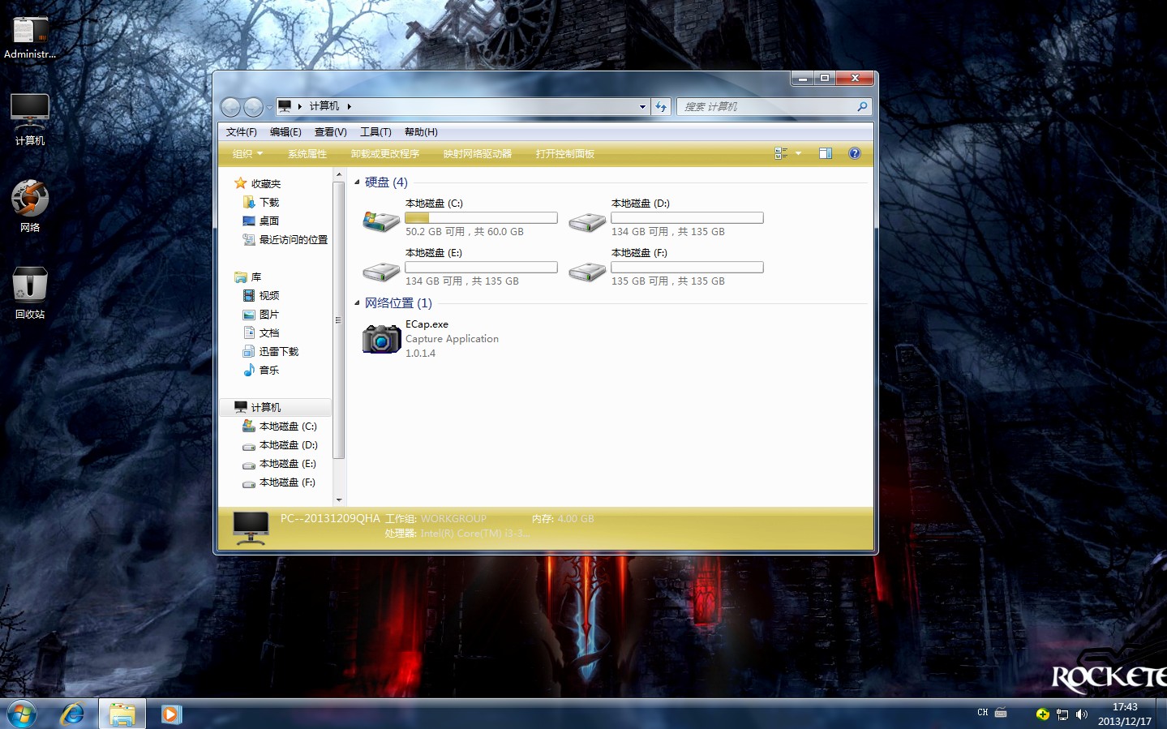Select 本地磁盘 (C:) in the sidebar tree
The width and height of the screenshot is (1167, 729).
(x=279, y=426)
